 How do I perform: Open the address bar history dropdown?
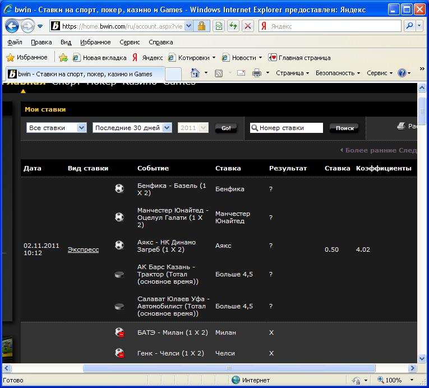pos(188,26)
